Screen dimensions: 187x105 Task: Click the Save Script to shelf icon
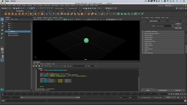click(42, 66)
